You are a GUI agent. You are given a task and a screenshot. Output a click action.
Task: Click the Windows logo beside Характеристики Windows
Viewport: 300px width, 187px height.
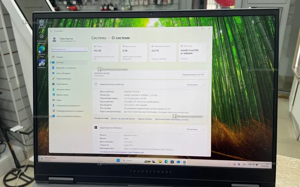point(96,128)
